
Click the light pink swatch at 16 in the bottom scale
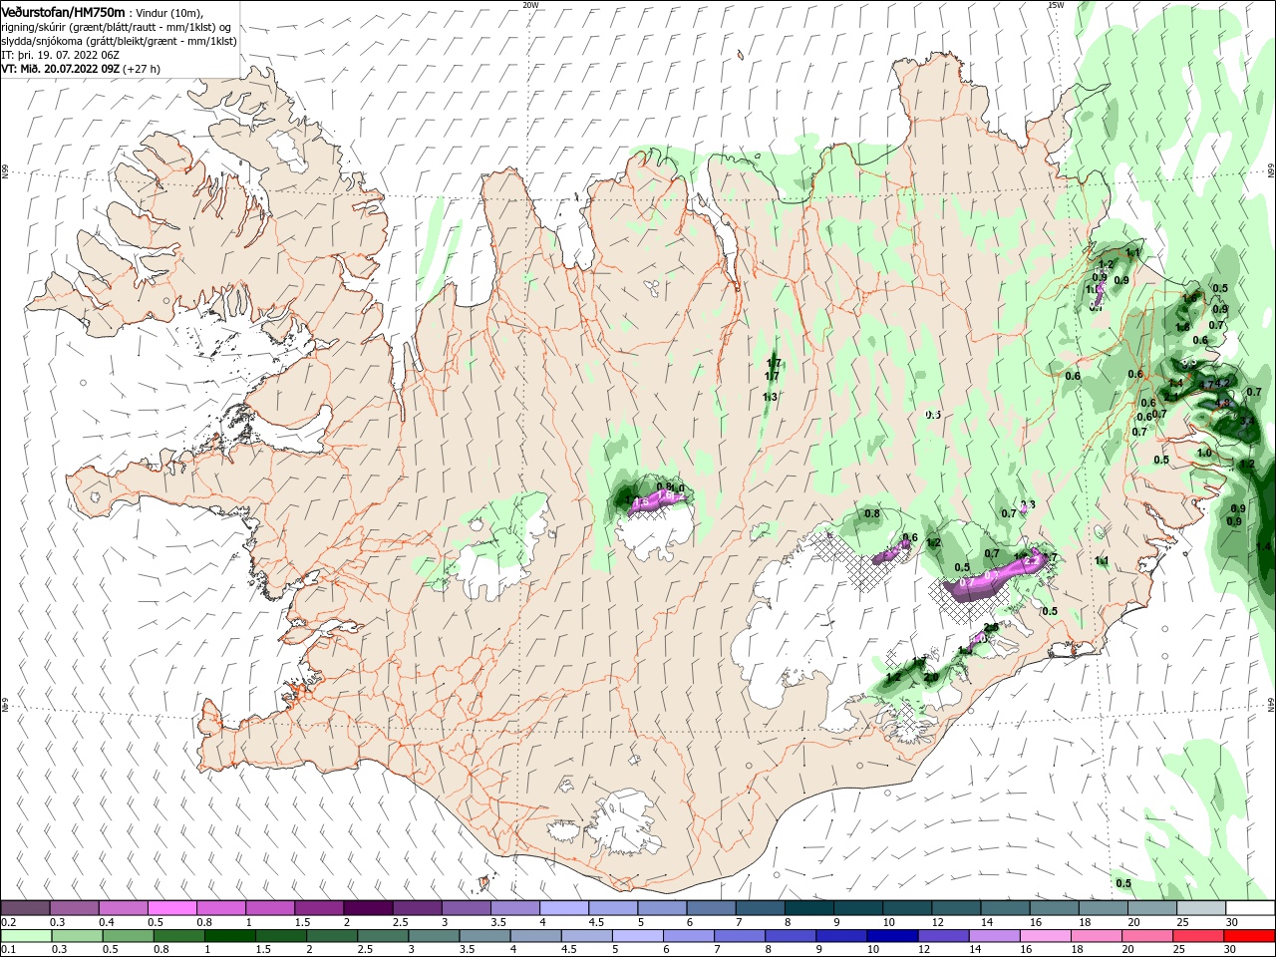point(1046,937)
